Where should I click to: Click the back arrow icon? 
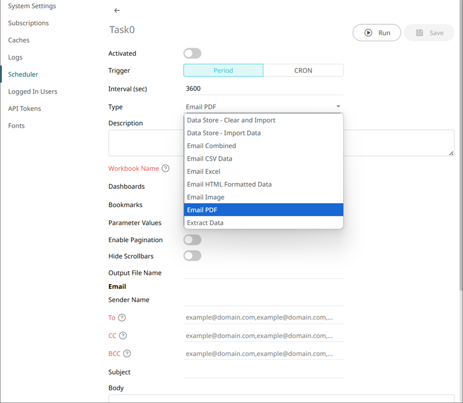pyautogui.click(x=117, y=10)
